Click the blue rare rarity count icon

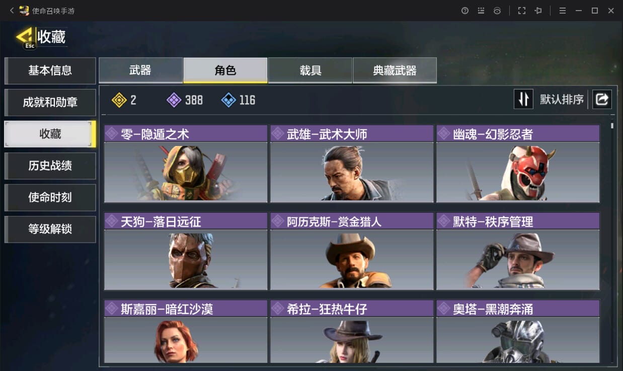(228, 100)
